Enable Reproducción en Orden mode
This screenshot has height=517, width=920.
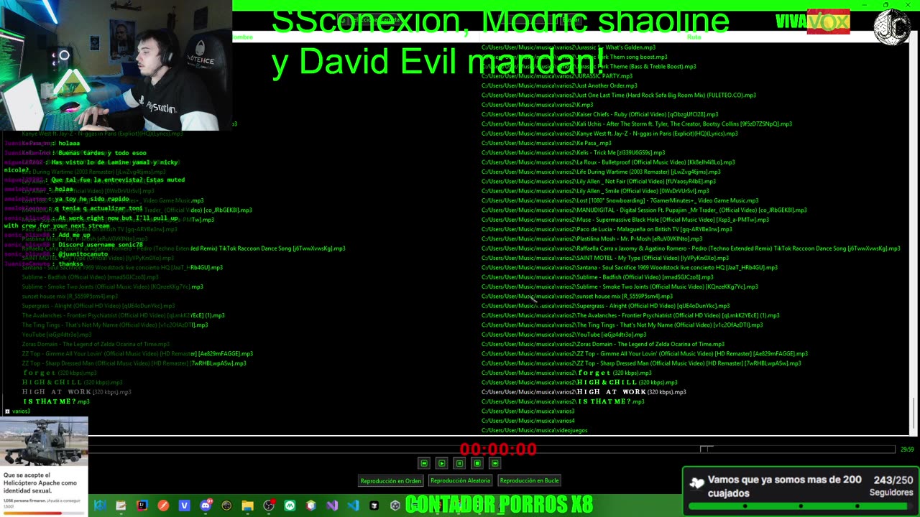pos(391,480)
